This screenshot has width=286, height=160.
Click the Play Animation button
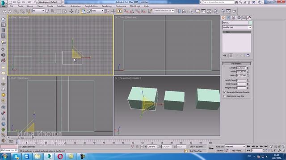click(x=257, y=146)
